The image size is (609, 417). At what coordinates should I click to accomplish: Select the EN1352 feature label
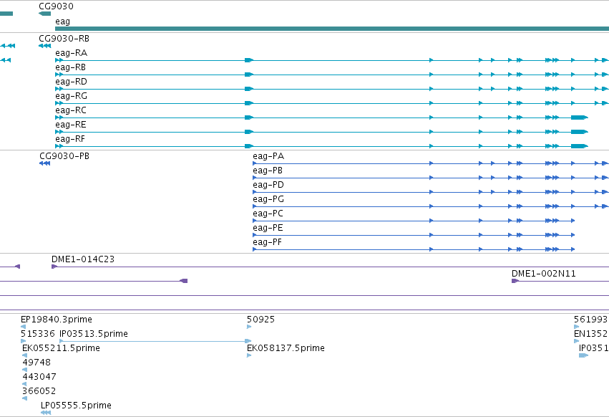coord(590,334)
